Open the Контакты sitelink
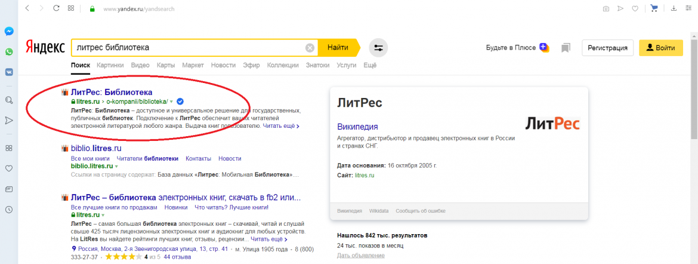The width and height of the screenshot is (698, 264). 199,158
